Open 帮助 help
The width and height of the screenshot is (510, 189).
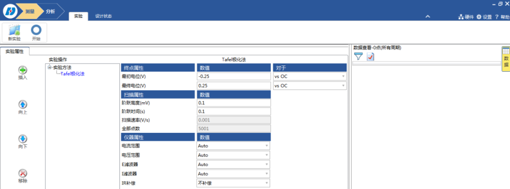click(502, 17)
